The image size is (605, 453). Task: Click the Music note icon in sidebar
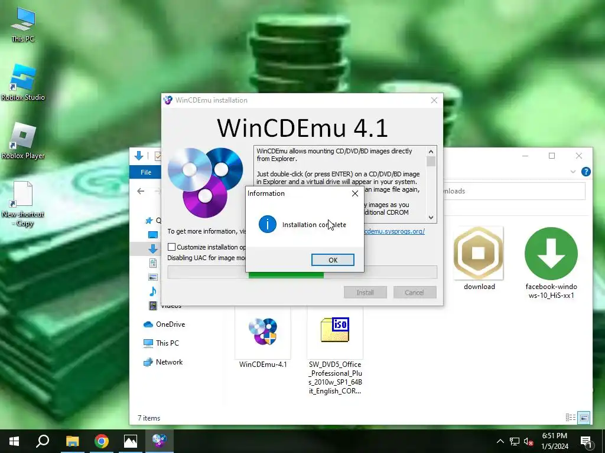(153, 291)
